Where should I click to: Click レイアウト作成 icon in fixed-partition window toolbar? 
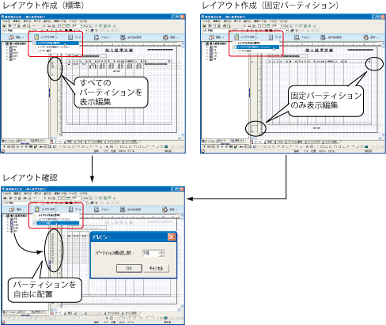(237, 37)
